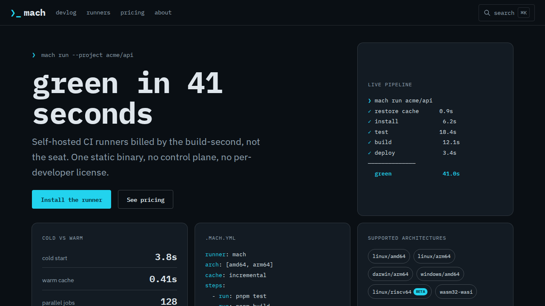Click the prompt chevron before mach run --project
The height and width of the screenshot is (306, 545).
click(34, 55)
